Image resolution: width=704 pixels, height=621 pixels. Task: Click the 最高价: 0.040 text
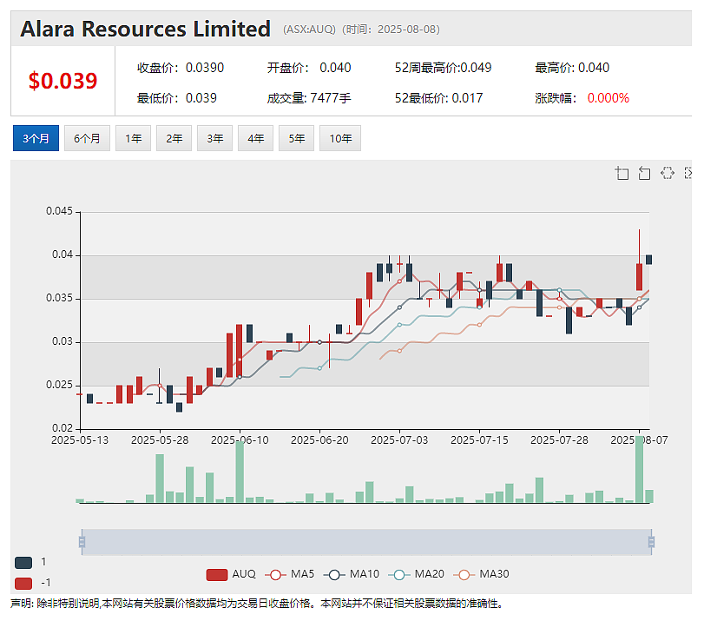pos(572,68)
